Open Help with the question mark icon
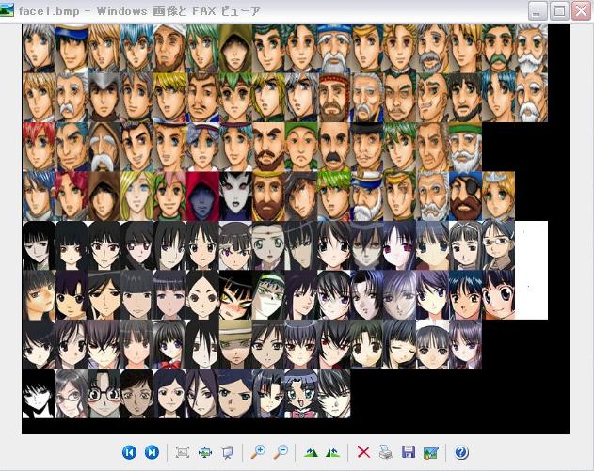594x471 pixels. tap(461, 452)
